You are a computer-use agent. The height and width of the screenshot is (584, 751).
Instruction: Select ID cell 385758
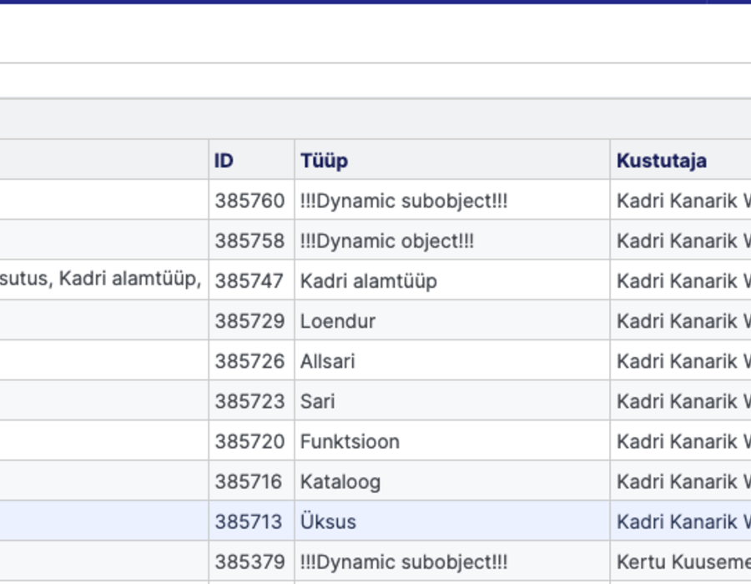[x=251, y=241]
